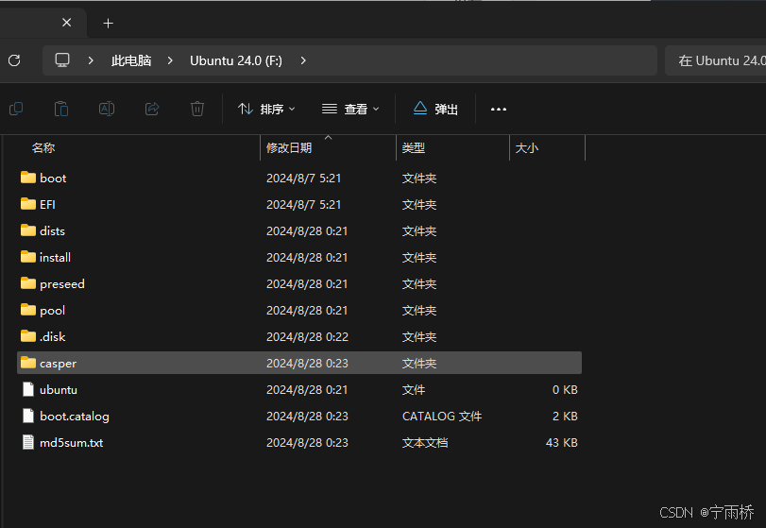The image size is (766, 528).
Task: Click the modified date of casper folder
Action: tap(307, 364)
